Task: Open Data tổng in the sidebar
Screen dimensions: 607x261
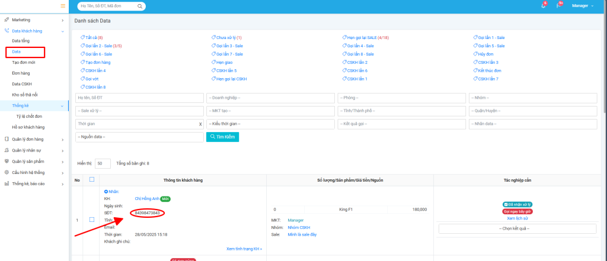Action: [x=21, y=41]
